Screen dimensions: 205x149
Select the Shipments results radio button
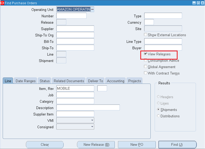pyautogui.click(x=158, y=109)
